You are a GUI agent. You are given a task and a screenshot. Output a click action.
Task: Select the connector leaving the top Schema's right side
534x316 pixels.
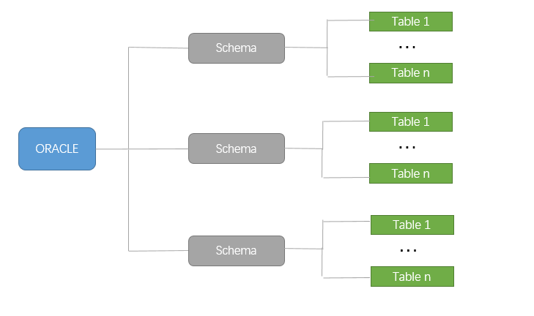[305, 48]
